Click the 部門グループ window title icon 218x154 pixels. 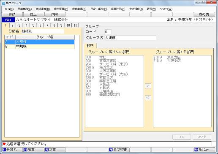(x=3, y=3)
